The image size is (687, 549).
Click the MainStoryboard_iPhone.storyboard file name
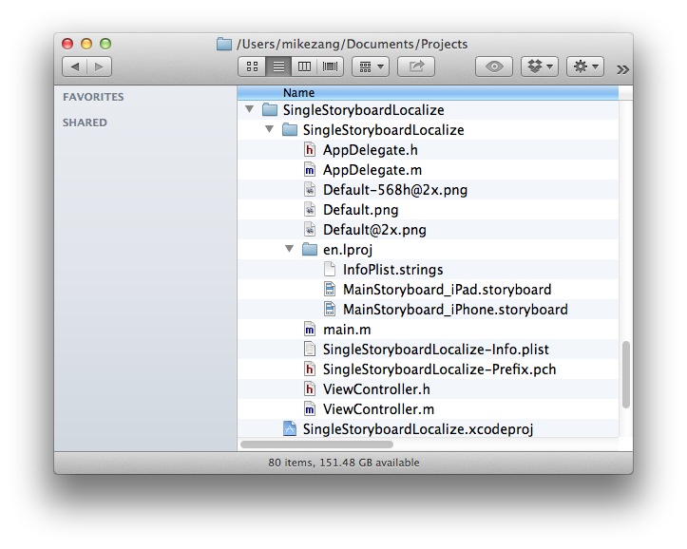(x=456, y=310)
